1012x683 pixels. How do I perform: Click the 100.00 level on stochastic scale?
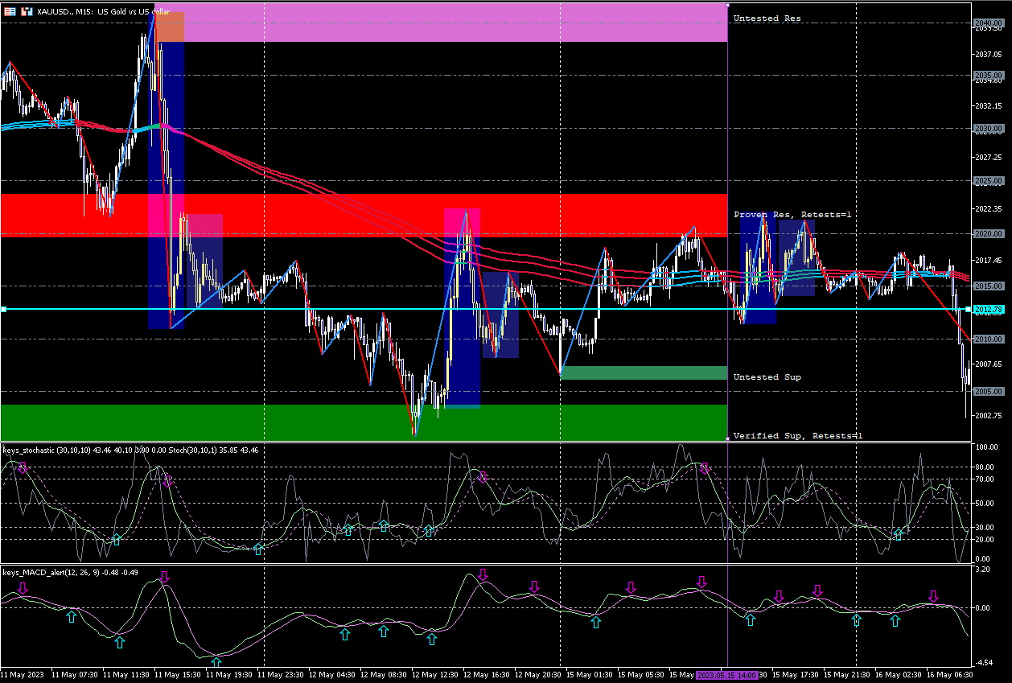[x=985, y=446]
